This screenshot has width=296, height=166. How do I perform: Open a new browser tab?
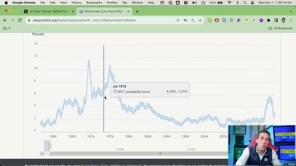click(x=137, y=12)
